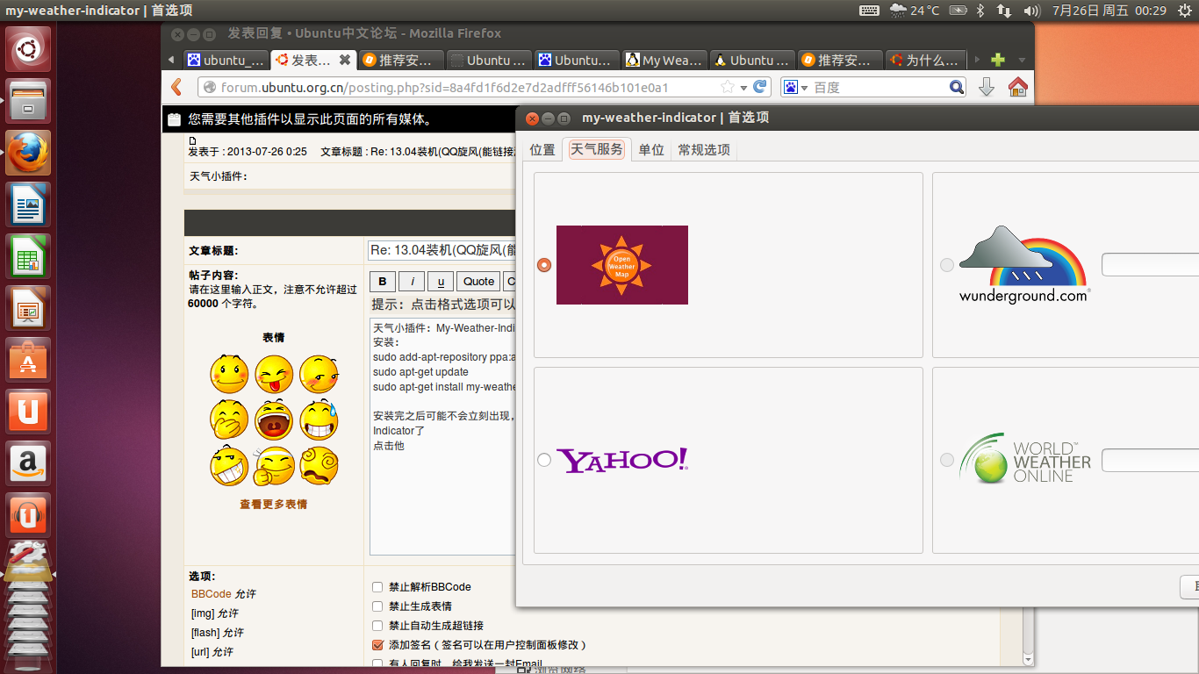Select OpenWeatherMap service radio button
Screen dimensions: 1199x674
click(544, 265)
